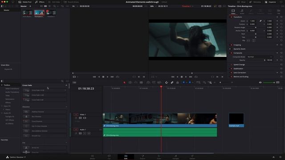The height and width of the screenshot is (160, 285).
Task: Toggle timeline snapping magnet icon
Action: pyautogui.click(x=167, y=83)
